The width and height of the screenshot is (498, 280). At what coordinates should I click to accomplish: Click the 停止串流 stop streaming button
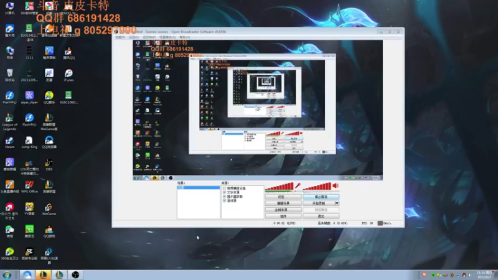(321, 197)
